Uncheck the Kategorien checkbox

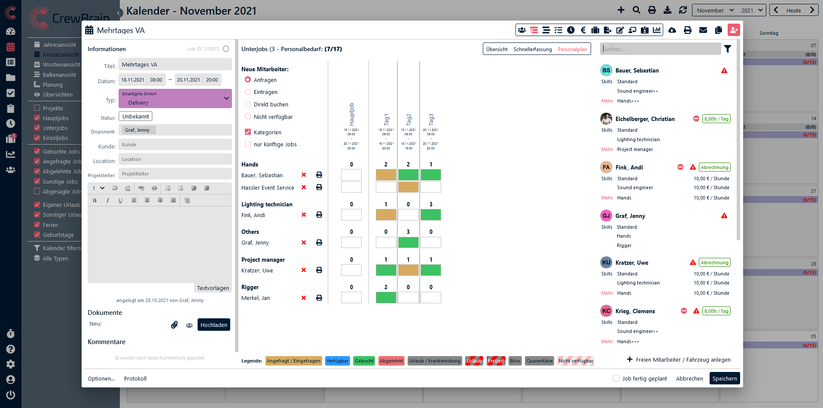248,132
